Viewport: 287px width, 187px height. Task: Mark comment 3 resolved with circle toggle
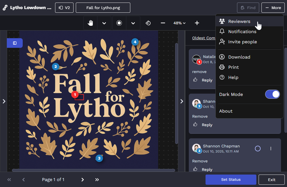click(258, 149)
